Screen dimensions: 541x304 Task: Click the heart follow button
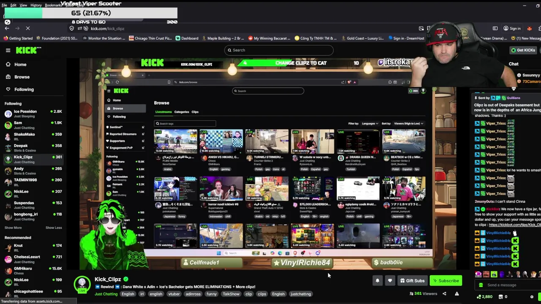[390, 281]
